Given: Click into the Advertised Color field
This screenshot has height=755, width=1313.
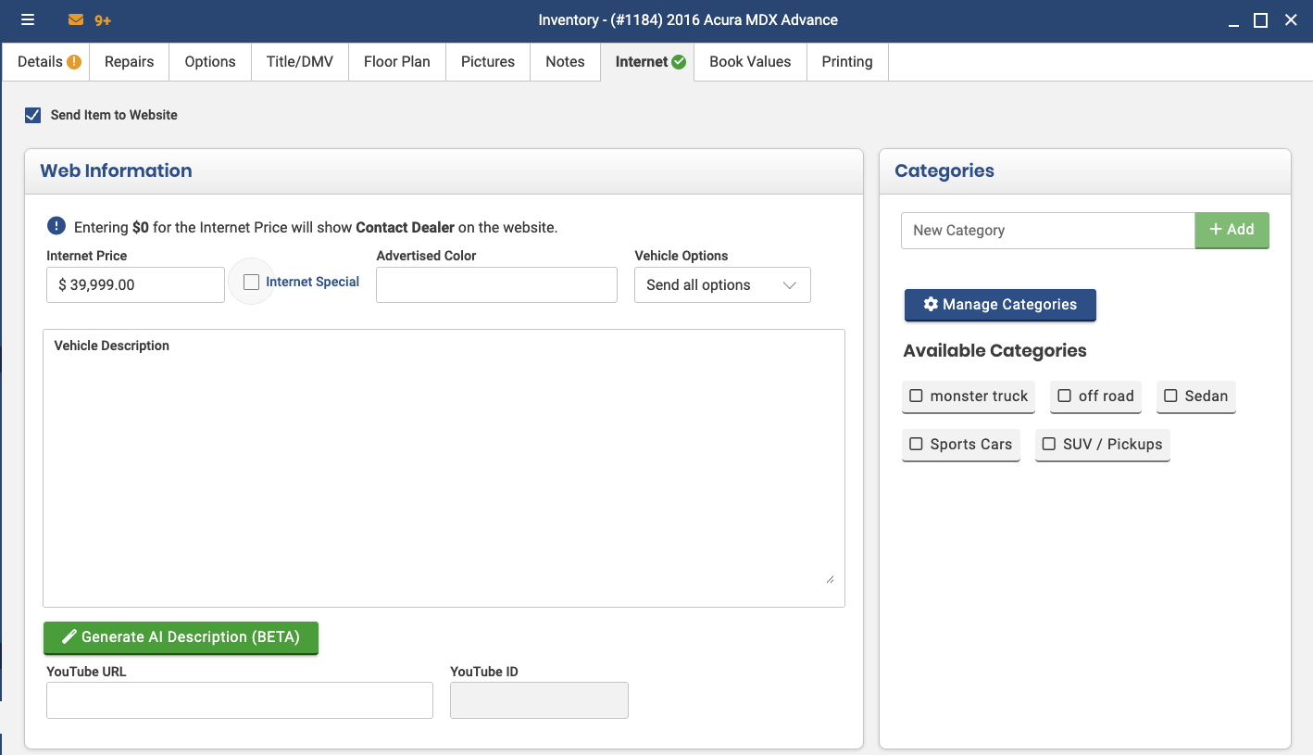Looking at the screenshot, I should pos(496,285).
